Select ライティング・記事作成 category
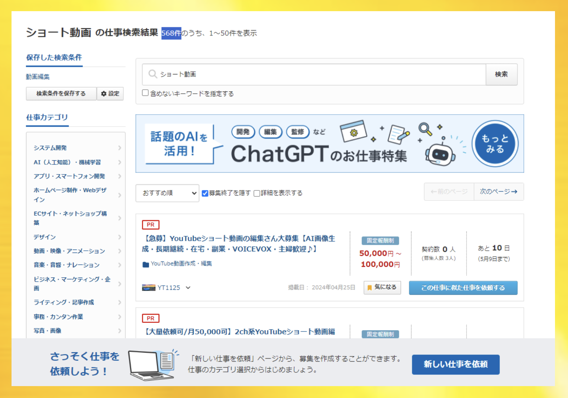Image resolution: width=568 pixels, height=398 pixels. 64,302
